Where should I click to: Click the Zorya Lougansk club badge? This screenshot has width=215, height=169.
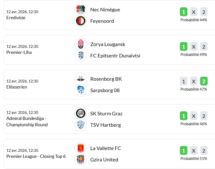pyautogui.click(x=81, y=44)
